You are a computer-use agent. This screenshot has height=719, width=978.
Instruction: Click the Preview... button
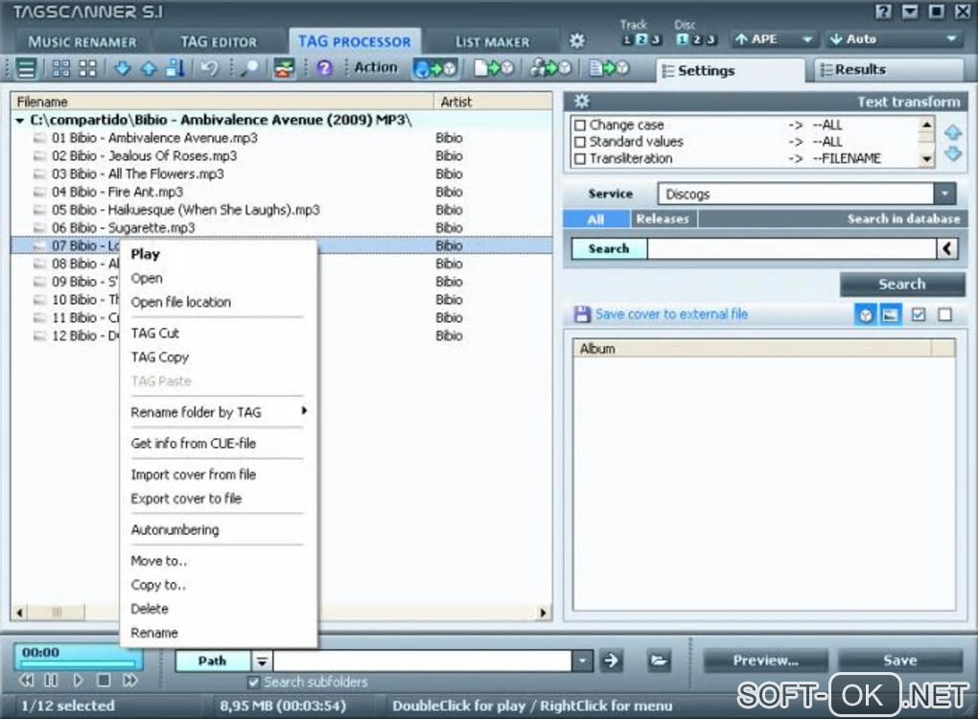(765, 661)
